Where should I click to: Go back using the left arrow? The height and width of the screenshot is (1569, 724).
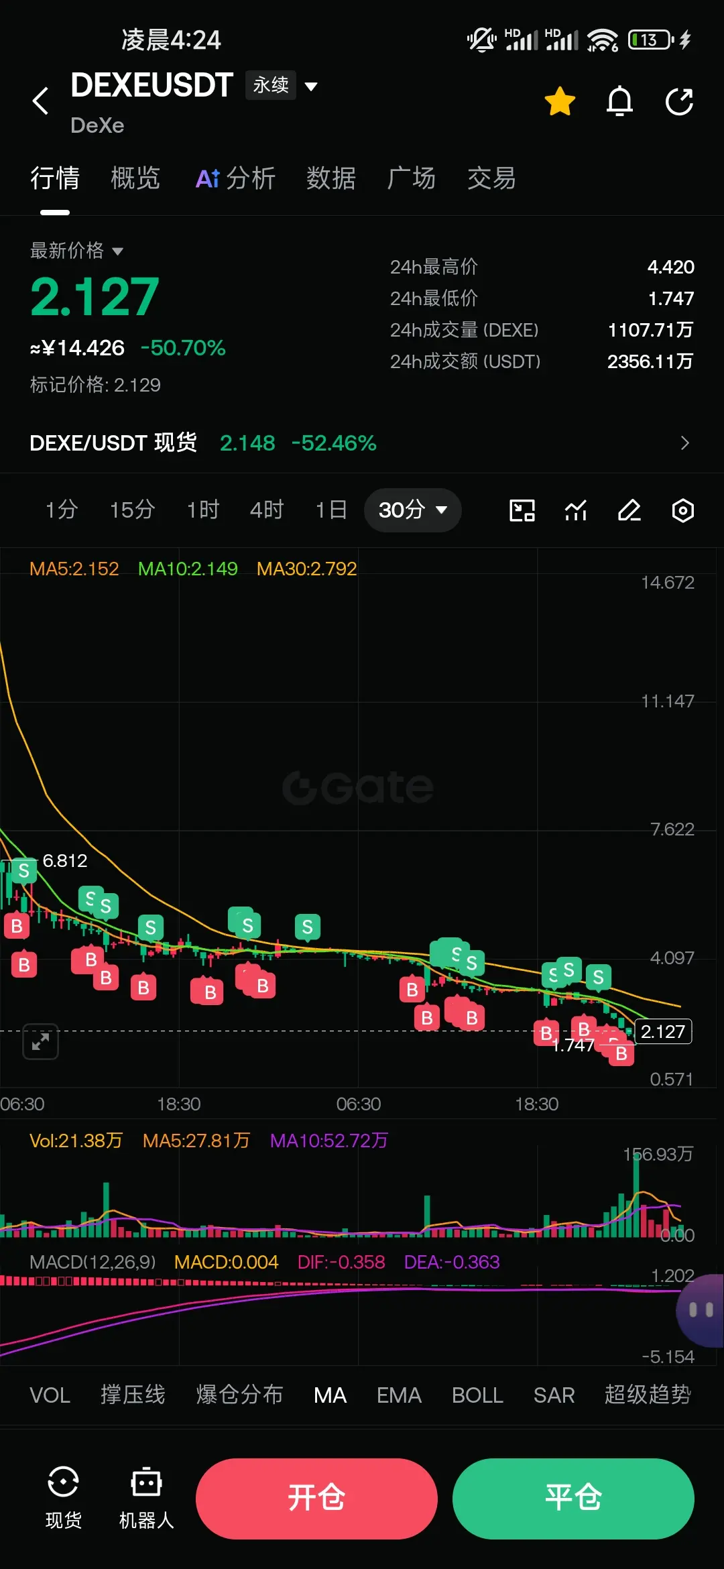click(40, 101)
